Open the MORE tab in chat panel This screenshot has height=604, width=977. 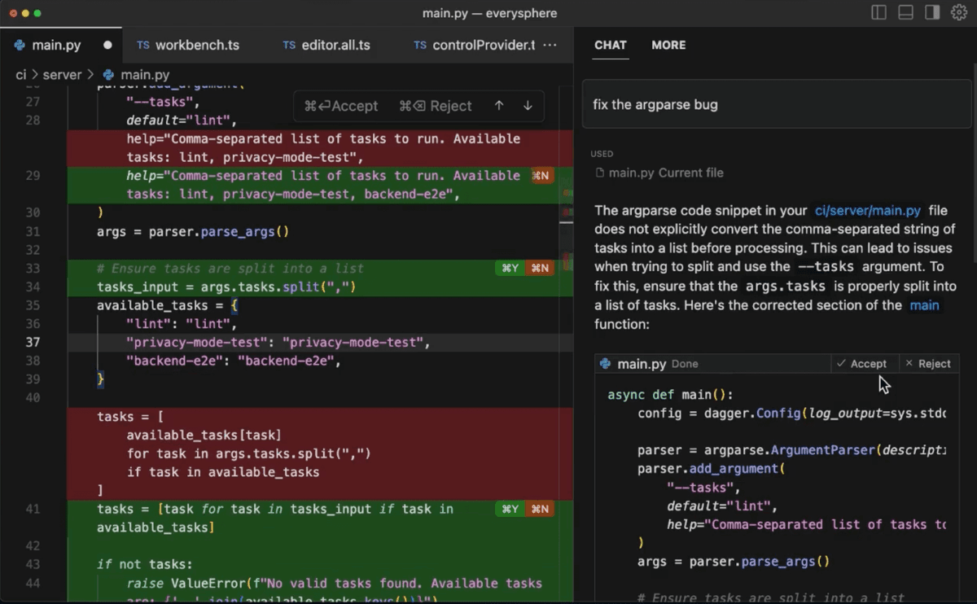(x=668, y=46)
